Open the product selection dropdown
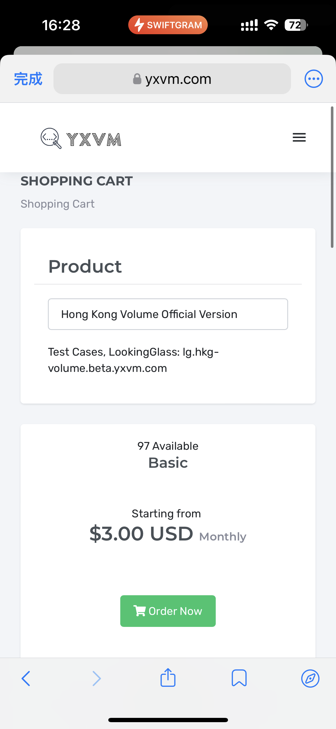This screenshot has height=729, width=336. [x=168, y=314]
